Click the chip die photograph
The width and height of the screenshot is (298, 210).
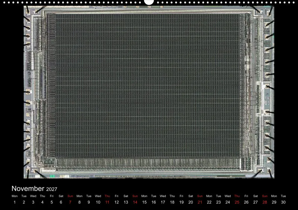(149, 92)
